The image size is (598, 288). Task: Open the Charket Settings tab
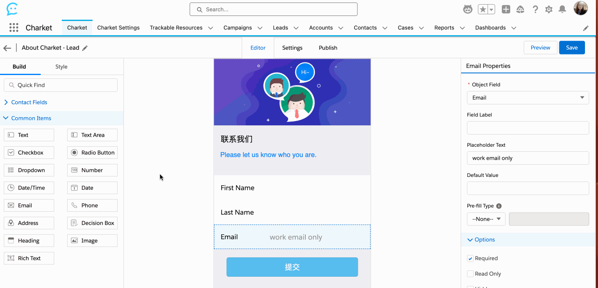tap(118, 28)
